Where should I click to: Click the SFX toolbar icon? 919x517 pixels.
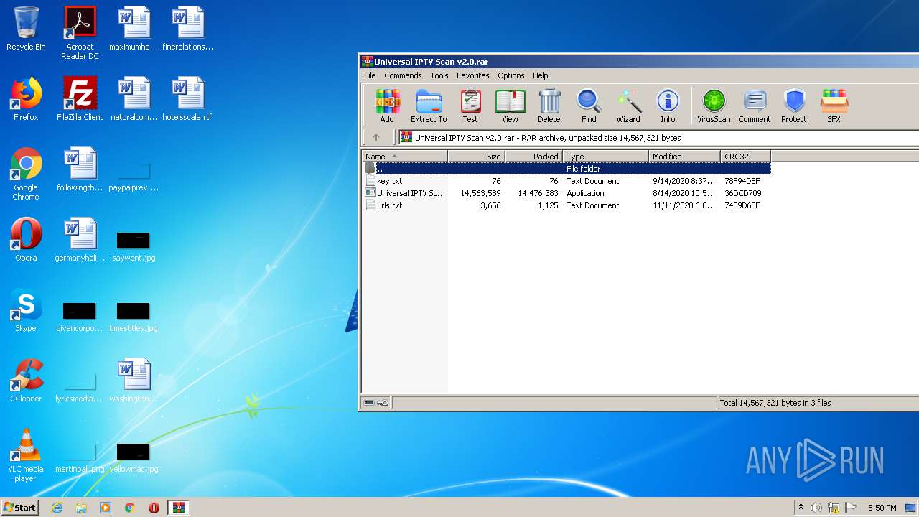click(x=834, y=106)
